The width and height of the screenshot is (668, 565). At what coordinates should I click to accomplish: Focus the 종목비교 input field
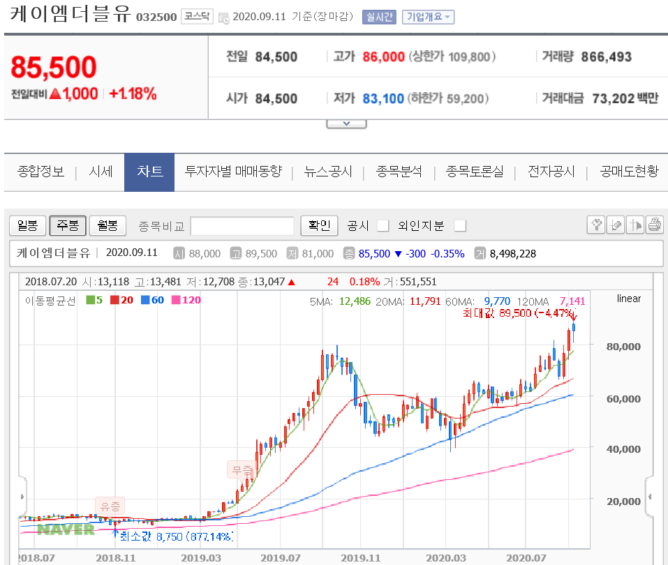242,226
